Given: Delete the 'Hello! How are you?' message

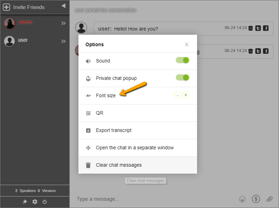Looking at the screenshot, I should [250, 28].
